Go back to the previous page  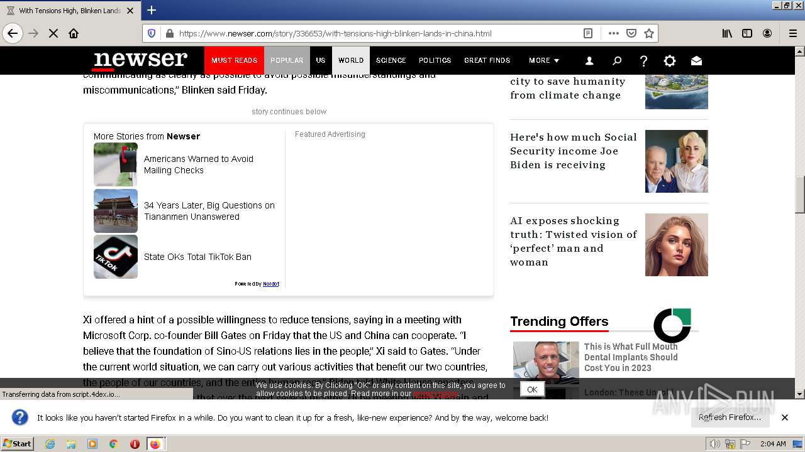coord(13,33)
